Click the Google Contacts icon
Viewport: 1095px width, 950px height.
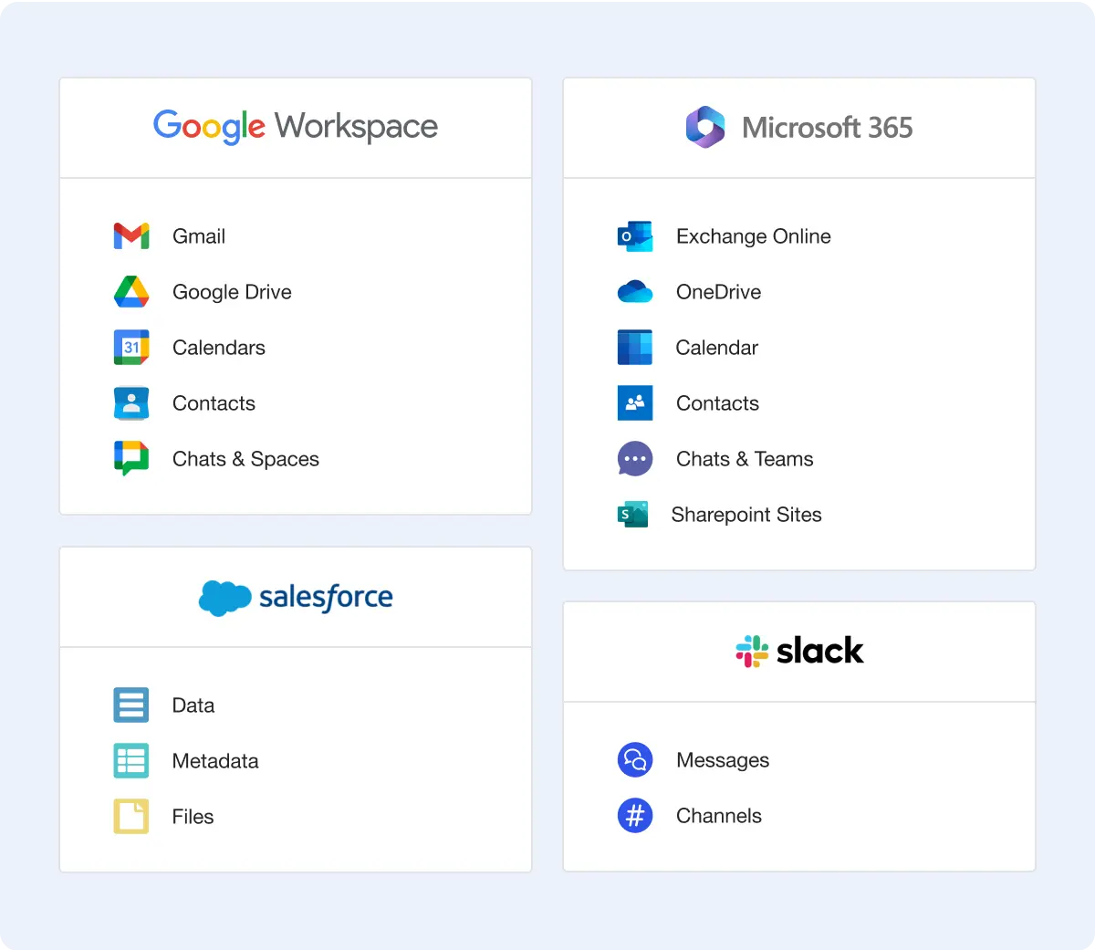pos(131,402)
